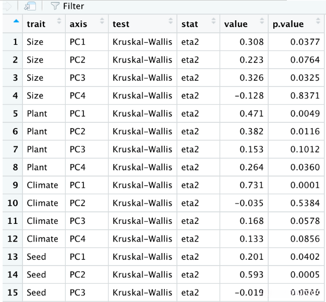Select the PC4 axis cell in row 4
326x302 pixels.
point(78,95)
